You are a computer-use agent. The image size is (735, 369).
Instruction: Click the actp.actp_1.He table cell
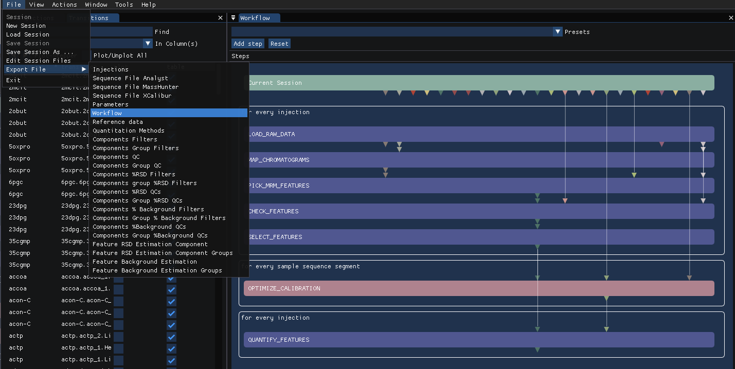pyautogui.click(x=86, y=348)
